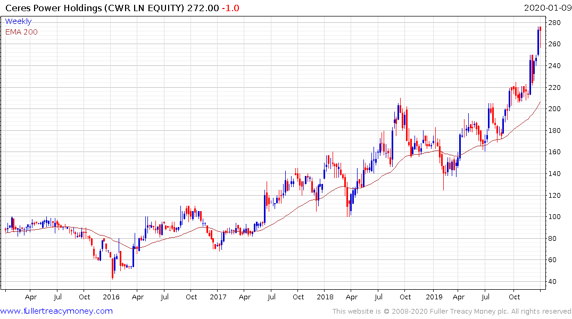Click the 'EMA 200' legend label
This screenshot has width=572, height=319.
click(21, 32)
